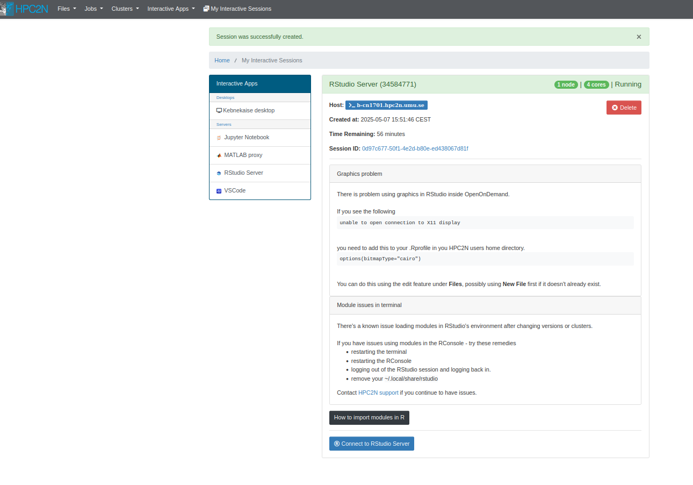Click the 1 node badge
693x485 pixels.
566,84
